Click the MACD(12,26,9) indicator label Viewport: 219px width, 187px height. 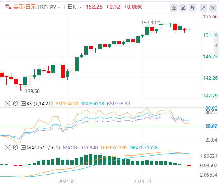43,147
